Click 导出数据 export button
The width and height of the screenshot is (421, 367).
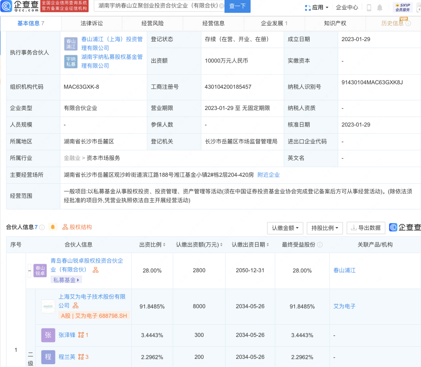[366, 228]
